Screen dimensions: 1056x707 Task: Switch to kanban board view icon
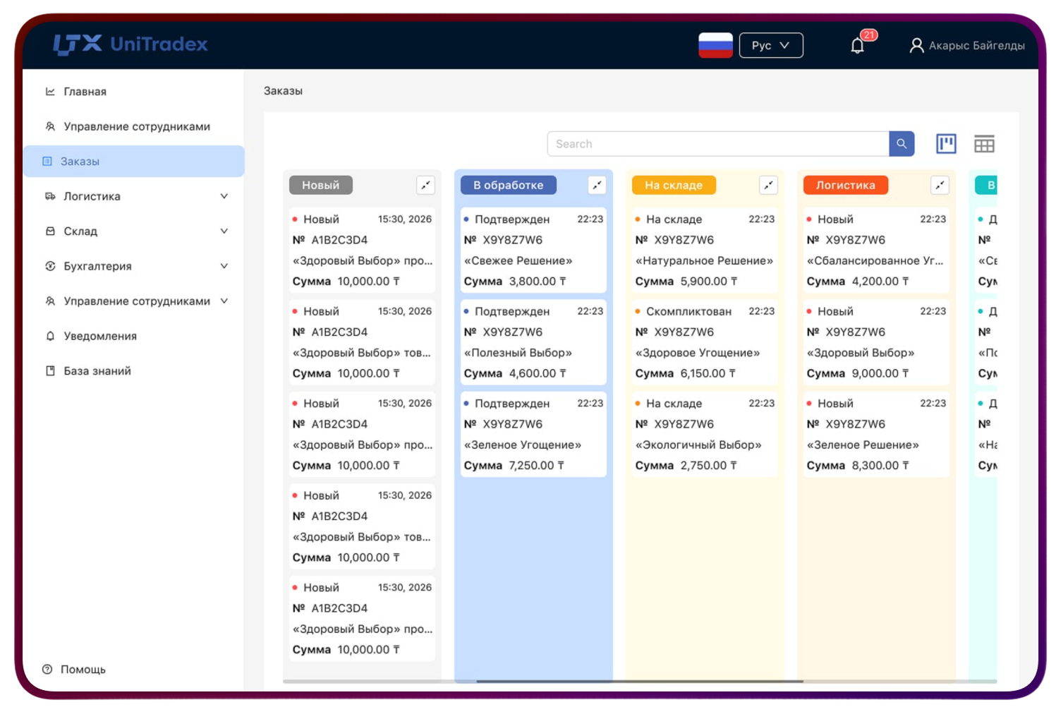pos(946,144)
